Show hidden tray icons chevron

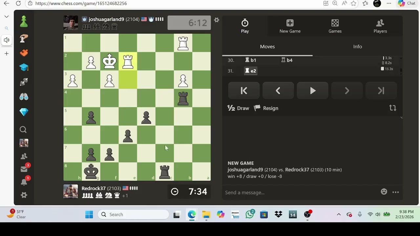(x=339, y=214)
